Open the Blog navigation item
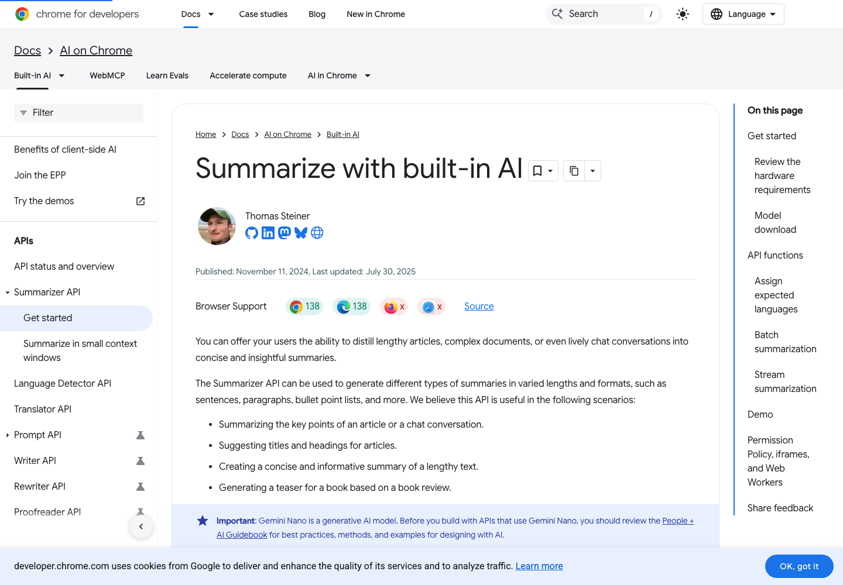This screenshot has height=585, width=843. pos(317,14)
